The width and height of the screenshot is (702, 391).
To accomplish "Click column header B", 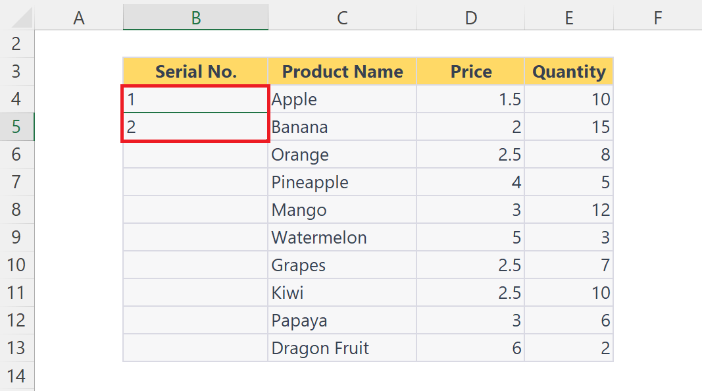I will [195, 18].
